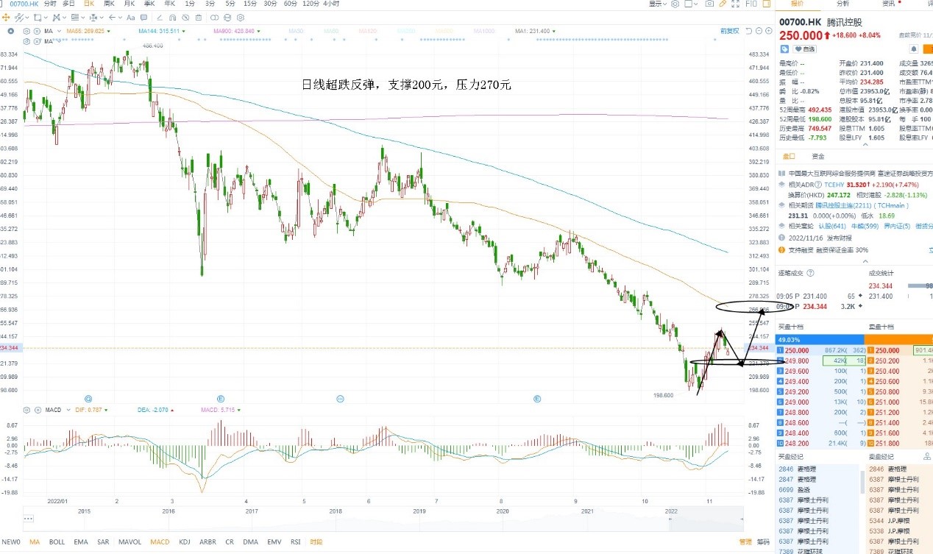Switch to 月K monthly chart period
Image resolution: width=933 pixels, height=554 pixels.
click(130, 4)
